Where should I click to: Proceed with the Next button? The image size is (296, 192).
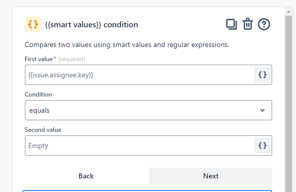(211, 176)
